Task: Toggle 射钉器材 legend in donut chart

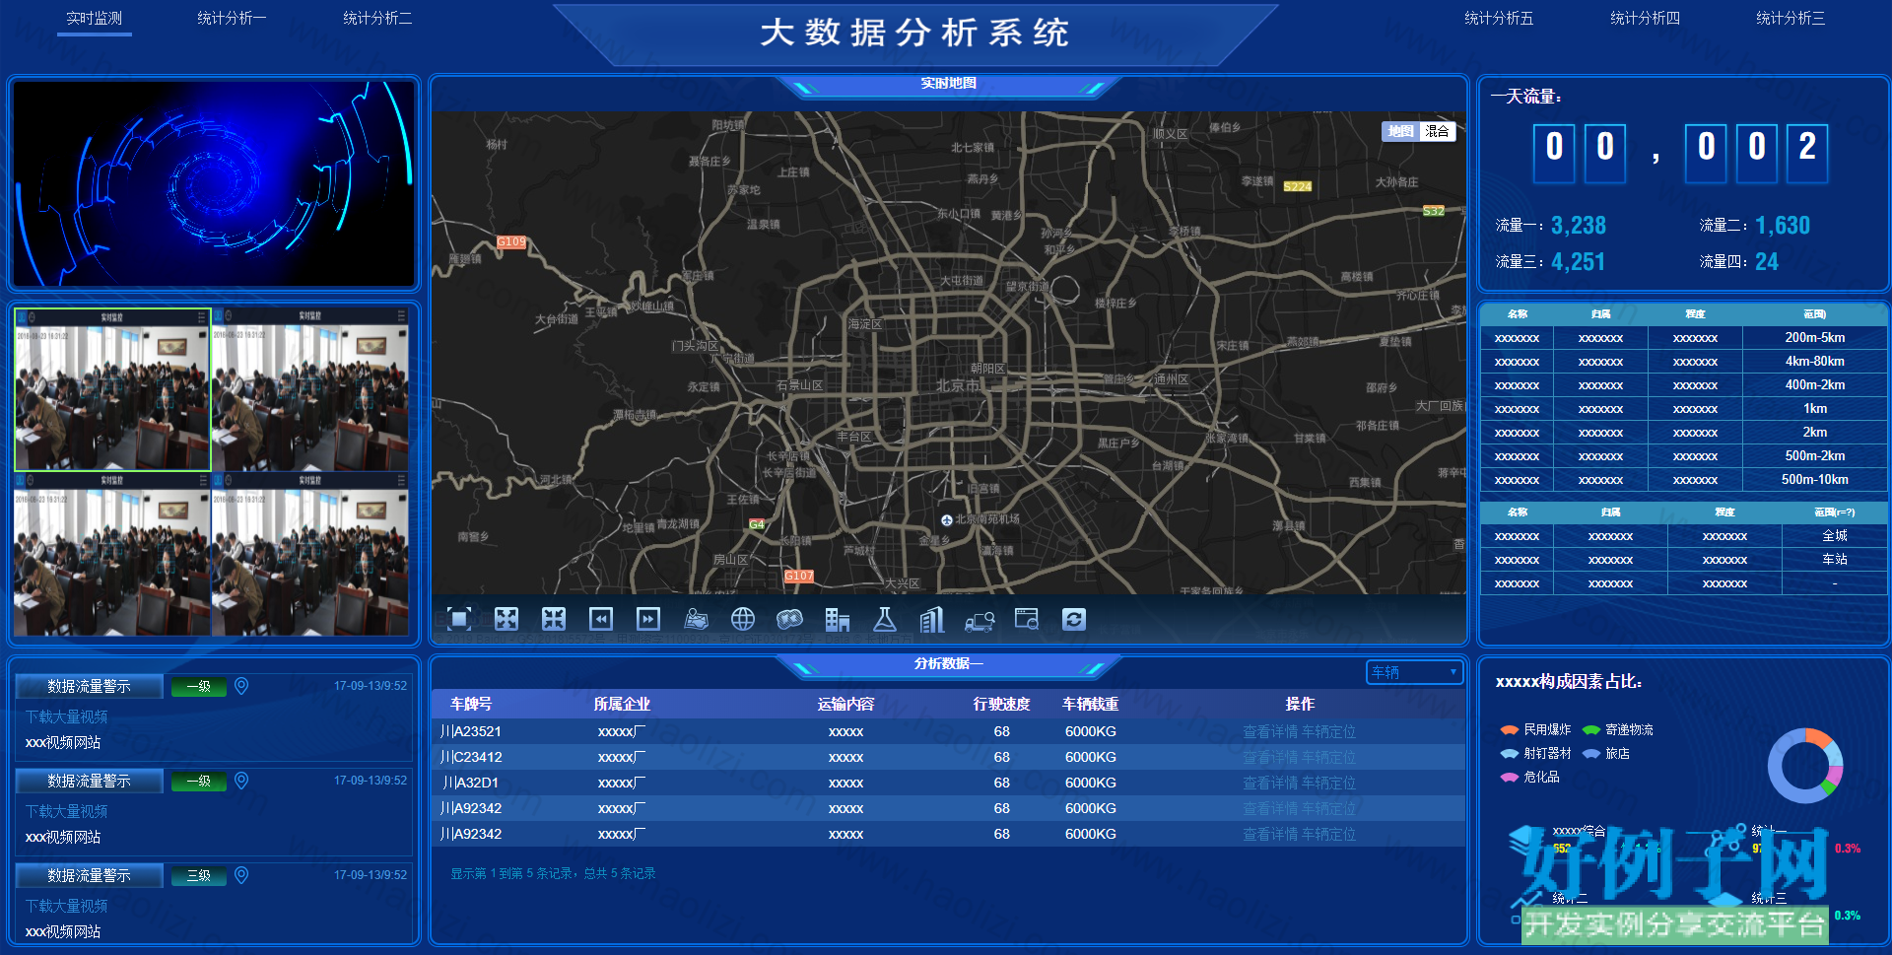Action: [1535, 753]
